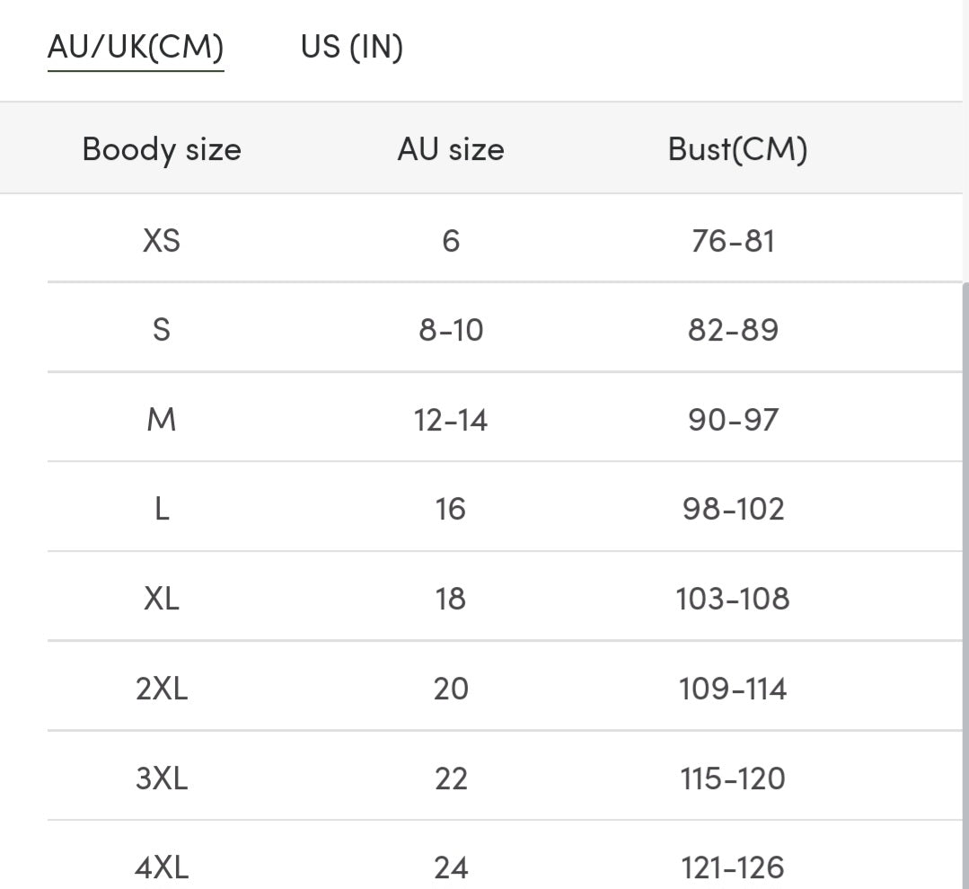Select the 2XL size row label
This screenshot has height=889, width=969.
tap(162, 689)
